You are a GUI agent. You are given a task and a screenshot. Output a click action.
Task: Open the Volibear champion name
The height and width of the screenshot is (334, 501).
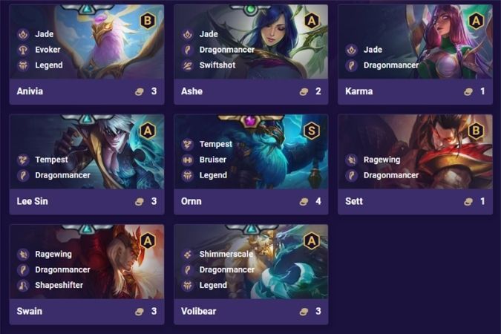[x=198, y=311]
